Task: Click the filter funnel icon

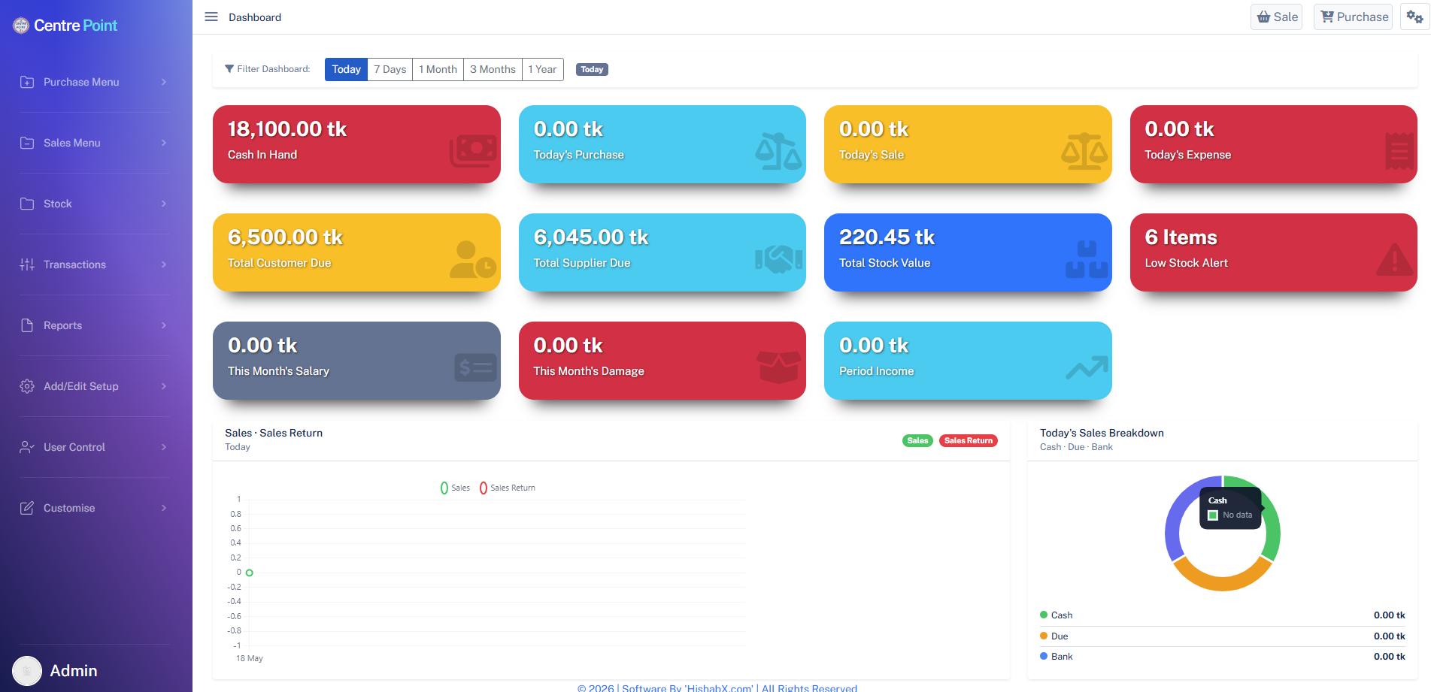Action: (x=229, y=69)
